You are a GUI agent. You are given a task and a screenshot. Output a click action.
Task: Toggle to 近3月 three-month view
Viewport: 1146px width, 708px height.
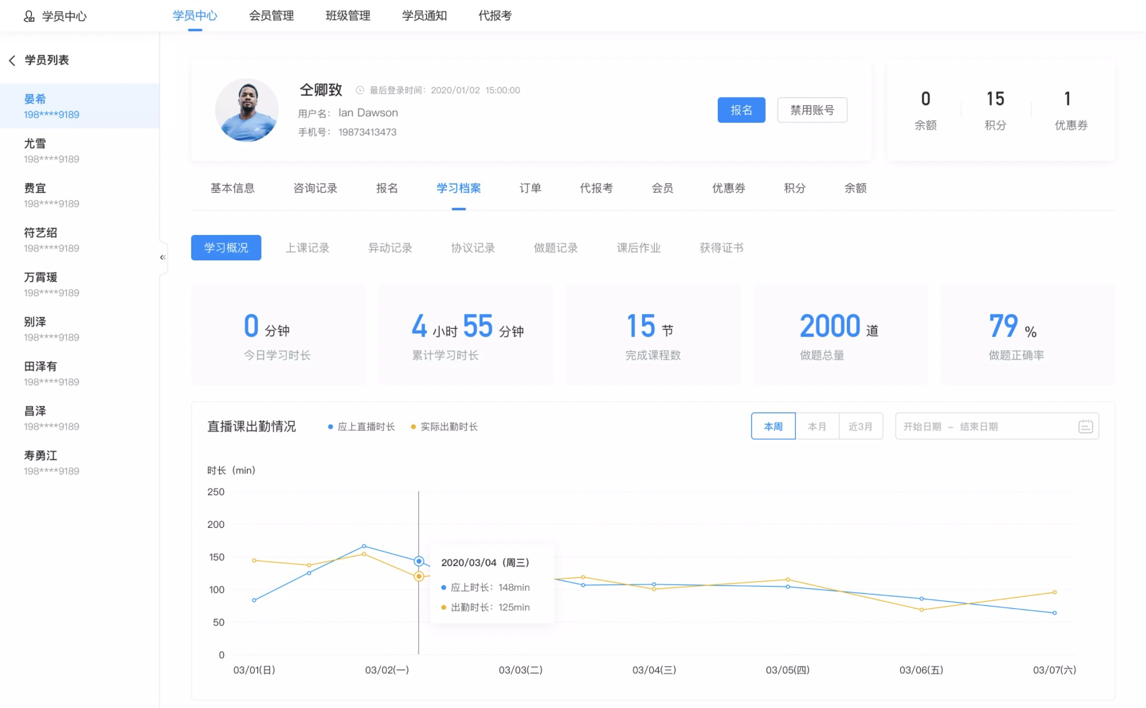point(860,426)
